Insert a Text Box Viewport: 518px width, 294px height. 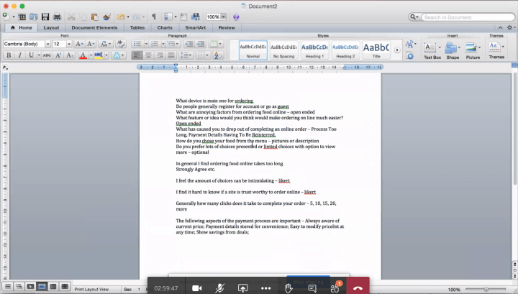(432, 49)
